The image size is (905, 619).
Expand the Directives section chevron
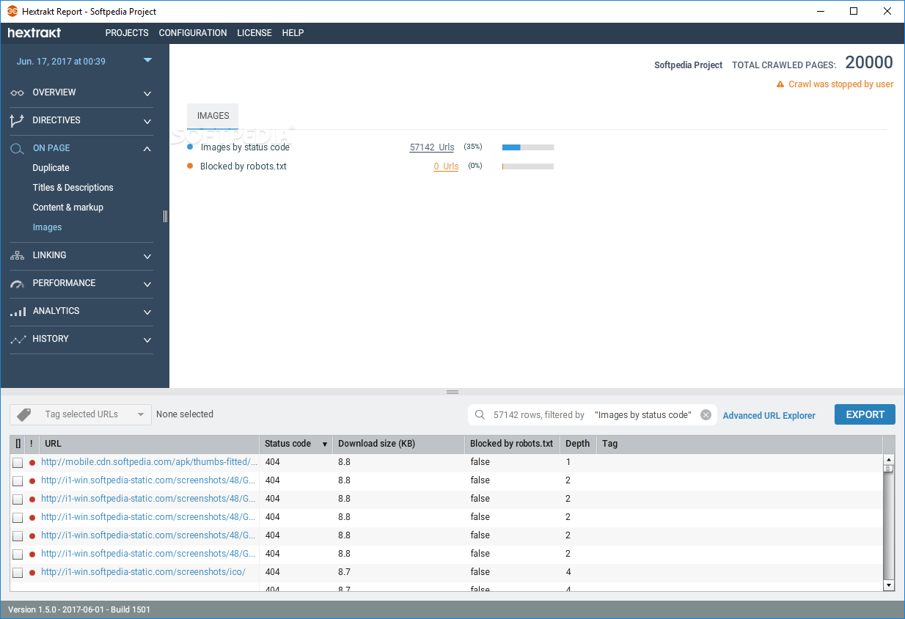[147, 122]
